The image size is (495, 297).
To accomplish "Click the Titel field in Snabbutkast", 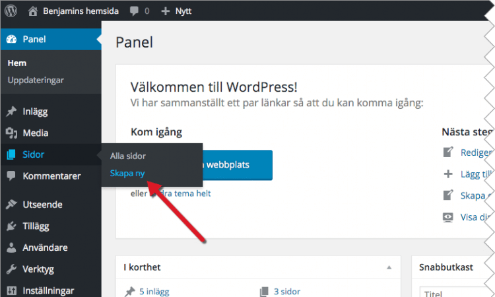I will 457,292.
